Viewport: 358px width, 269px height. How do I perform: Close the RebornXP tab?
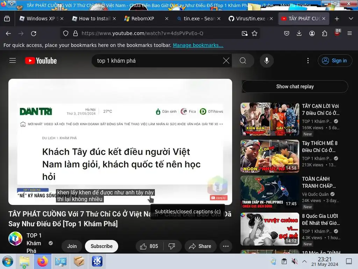pos(167,19)
